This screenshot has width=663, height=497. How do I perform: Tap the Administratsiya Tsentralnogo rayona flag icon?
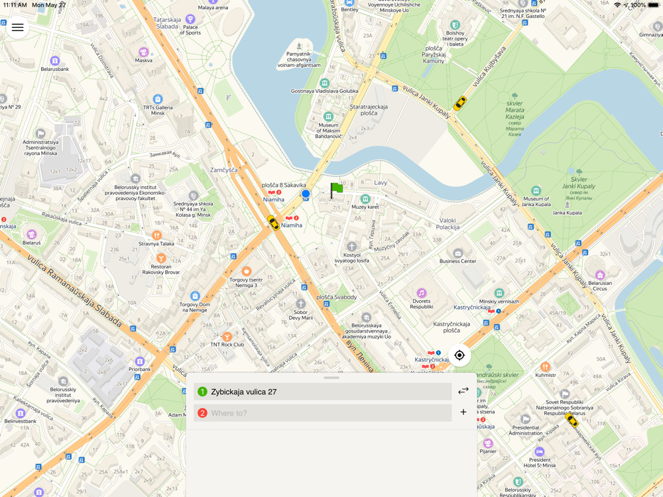[x=40, y=134]
